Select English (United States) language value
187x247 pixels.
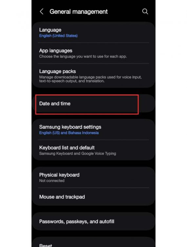point(58,36)
